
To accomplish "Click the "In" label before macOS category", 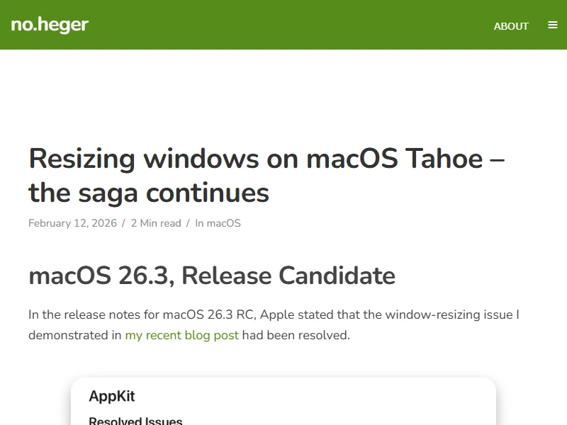I will tap(200, 223).
